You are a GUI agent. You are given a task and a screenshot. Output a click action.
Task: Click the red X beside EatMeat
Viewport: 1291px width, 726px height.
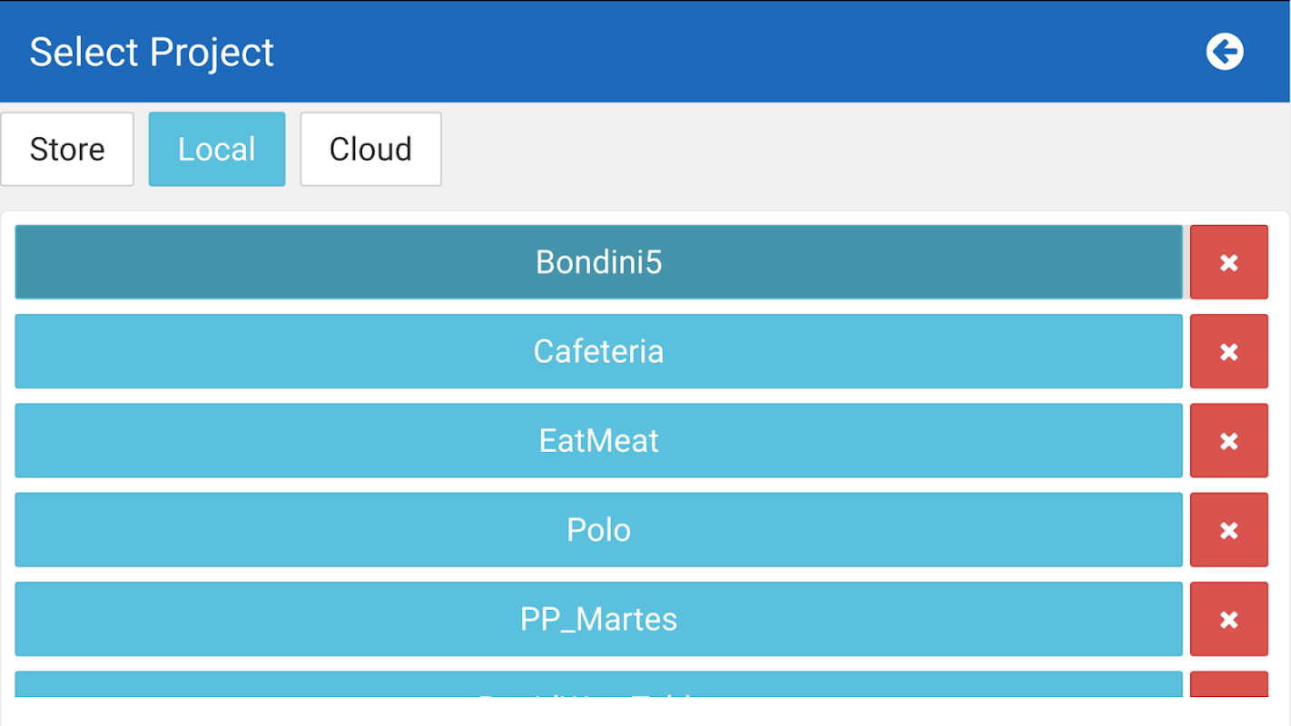coord(1228,441)
